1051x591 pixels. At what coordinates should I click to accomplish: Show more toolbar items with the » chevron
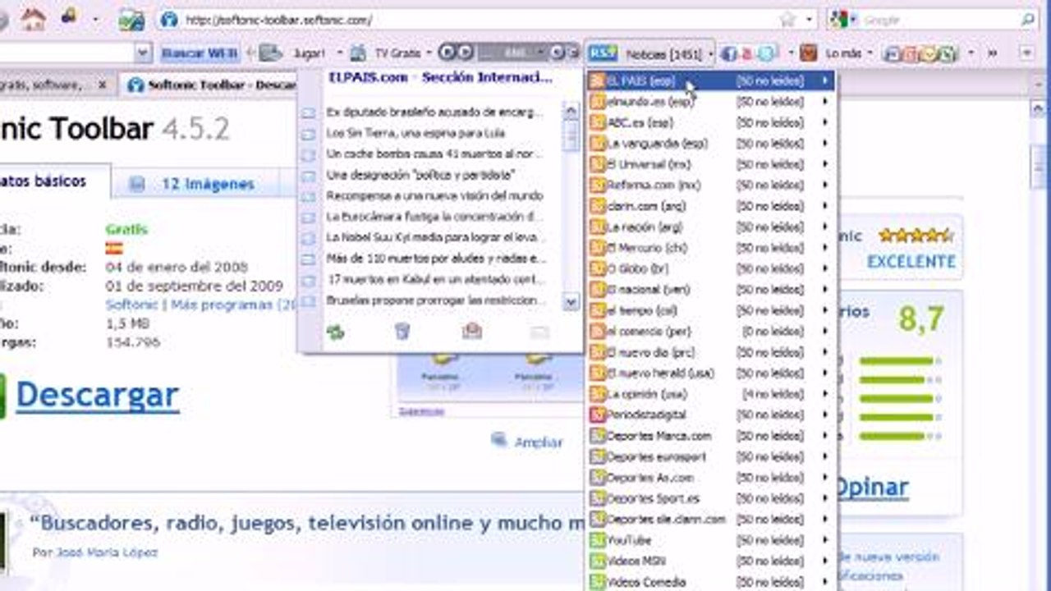point(992,53)
